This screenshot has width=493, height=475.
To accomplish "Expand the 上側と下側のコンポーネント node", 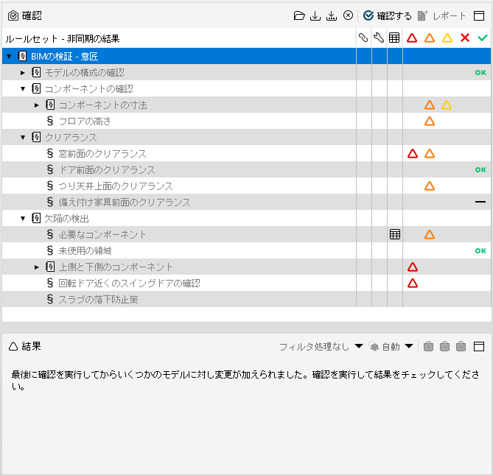I will click(37, 267).
